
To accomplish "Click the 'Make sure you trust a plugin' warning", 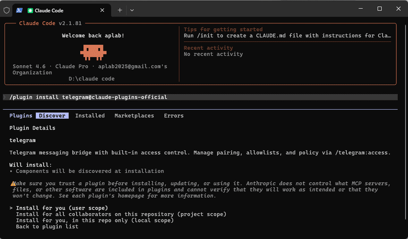I will [201, 190].
